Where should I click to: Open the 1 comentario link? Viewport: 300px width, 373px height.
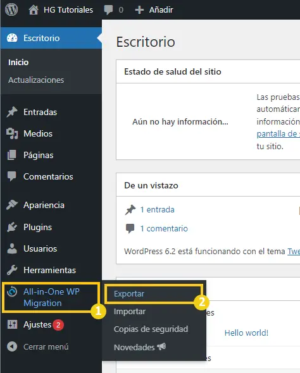tap(164, 229)
